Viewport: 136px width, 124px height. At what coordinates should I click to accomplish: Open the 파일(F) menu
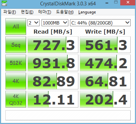(x=10, y=12)
